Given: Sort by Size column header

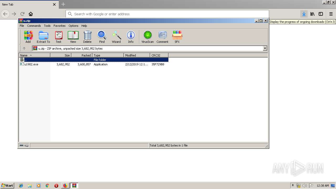Looking at the screenshot, I should pos(61,55).
